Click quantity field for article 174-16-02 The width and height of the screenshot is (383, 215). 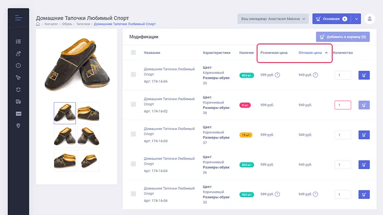[x=342, y=105]
